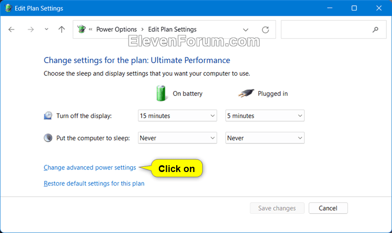Screen dimensions: 392x233
Task: Open the sleep dropdown for On battery
Action: click(x=177, y=138)
